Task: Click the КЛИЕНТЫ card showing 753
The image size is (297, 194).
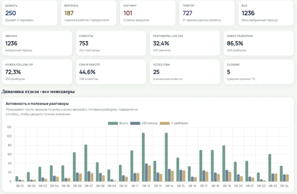Action: (111, 43)
